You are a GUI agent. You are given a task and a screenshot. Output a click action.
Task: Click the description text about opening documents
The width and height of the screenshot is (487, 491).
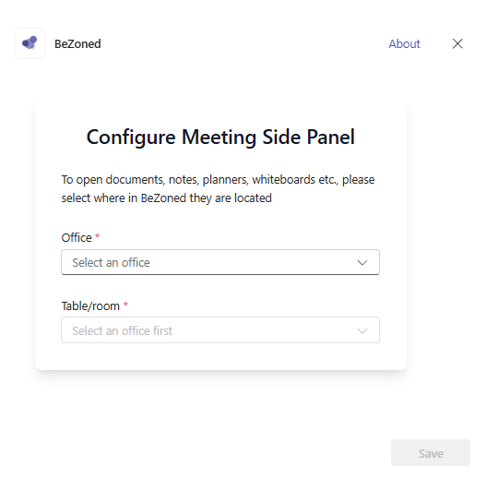click(x=218, y=188)
